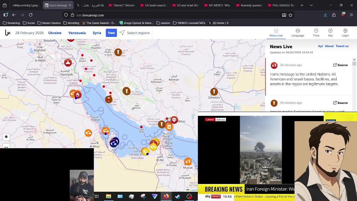Launch Snipping Tool from the taskbar
The image size is (357, 201).
[143, 197]
